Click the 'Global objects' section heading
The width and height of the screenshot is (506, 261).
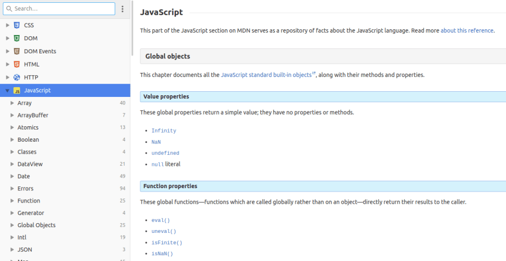click(x=167, y=56)
